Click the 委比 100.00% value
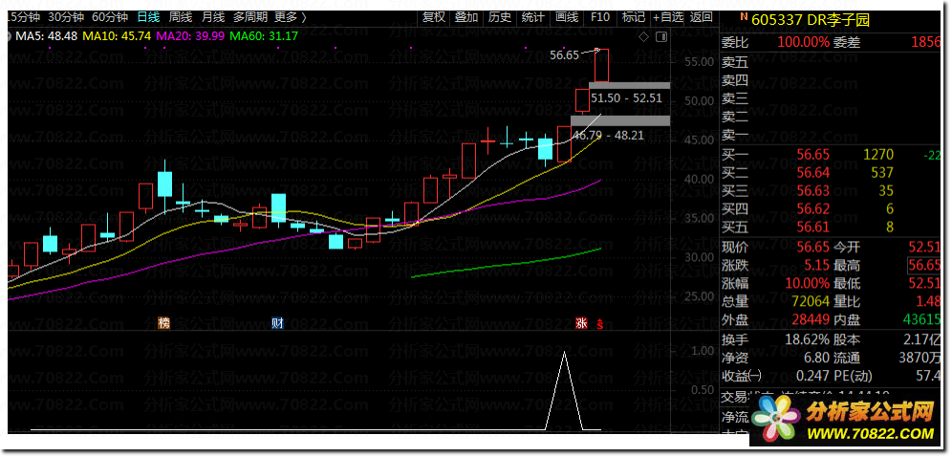 (x=803, y=42)
